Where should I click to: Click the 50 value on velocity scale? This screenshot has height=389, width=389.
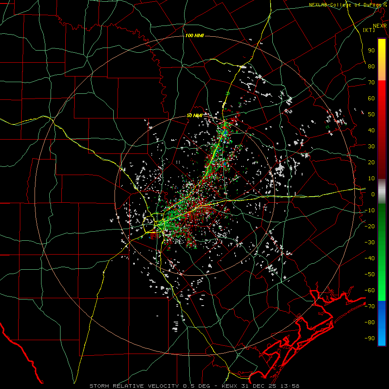click(x=371, y=115)
